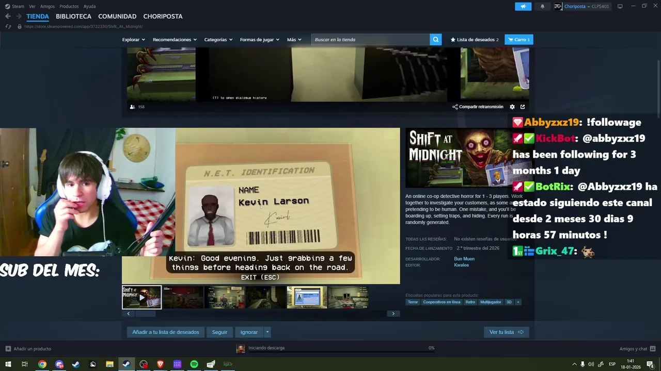Screen dimensions: 661x371
Task: Open the Ayuda menu
Action: click(x=89, y=6)
